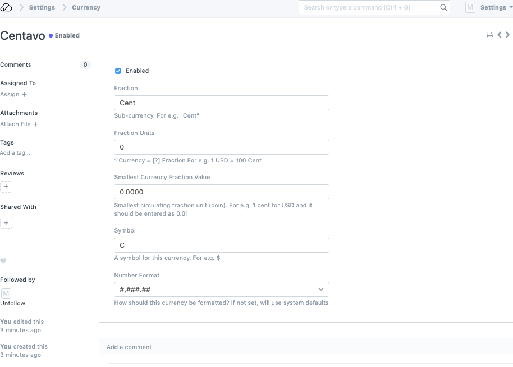The height and width of the screenshot is (367, 513).
Task: Click the cloud home logo icon
Action: click(x=7, y=7)
